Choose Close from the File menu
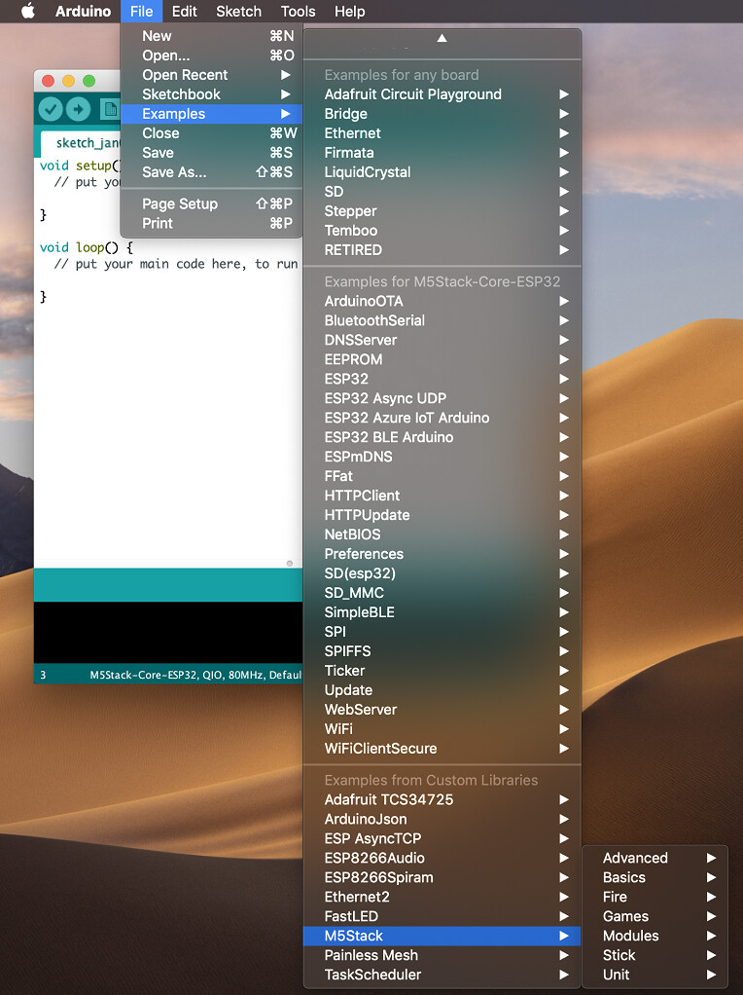 coord(211,133)
